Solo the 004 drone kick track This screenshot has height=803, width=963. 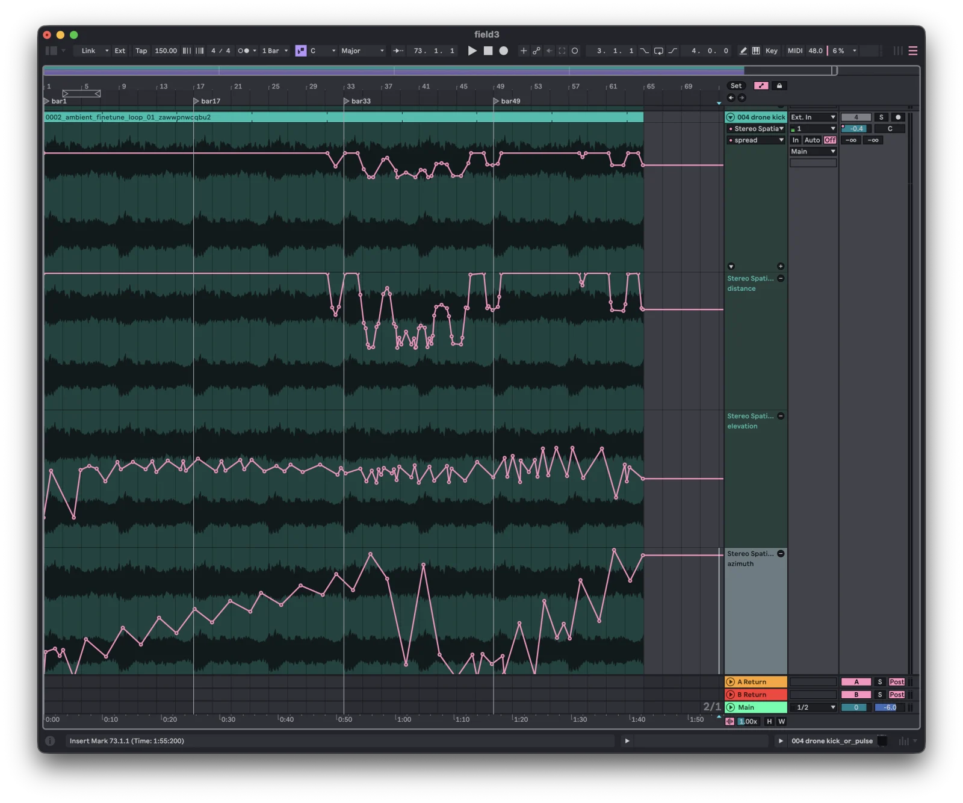pos(881,117)
